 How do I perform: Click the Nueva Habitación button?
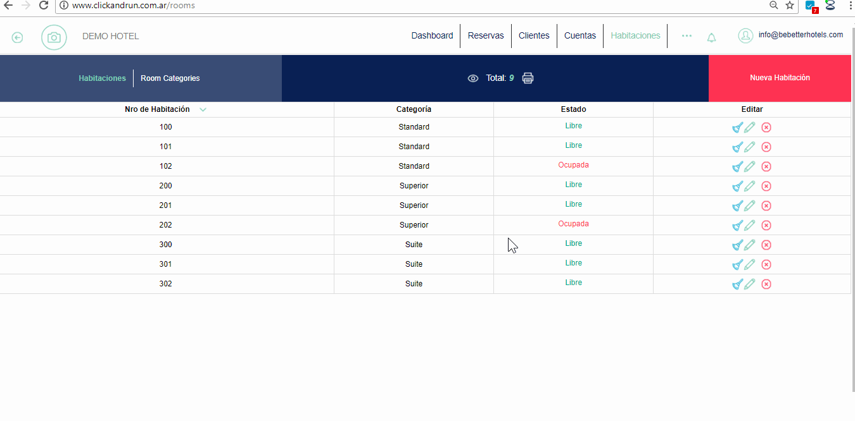coord(780,78)
